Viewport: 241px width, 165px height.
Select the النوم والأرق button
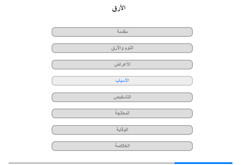tap(122, 48)
